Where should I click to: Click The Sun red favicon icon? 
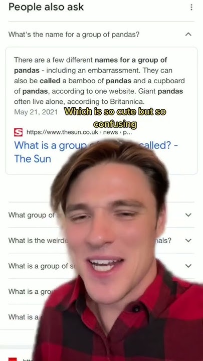click(x=19, y=132)
